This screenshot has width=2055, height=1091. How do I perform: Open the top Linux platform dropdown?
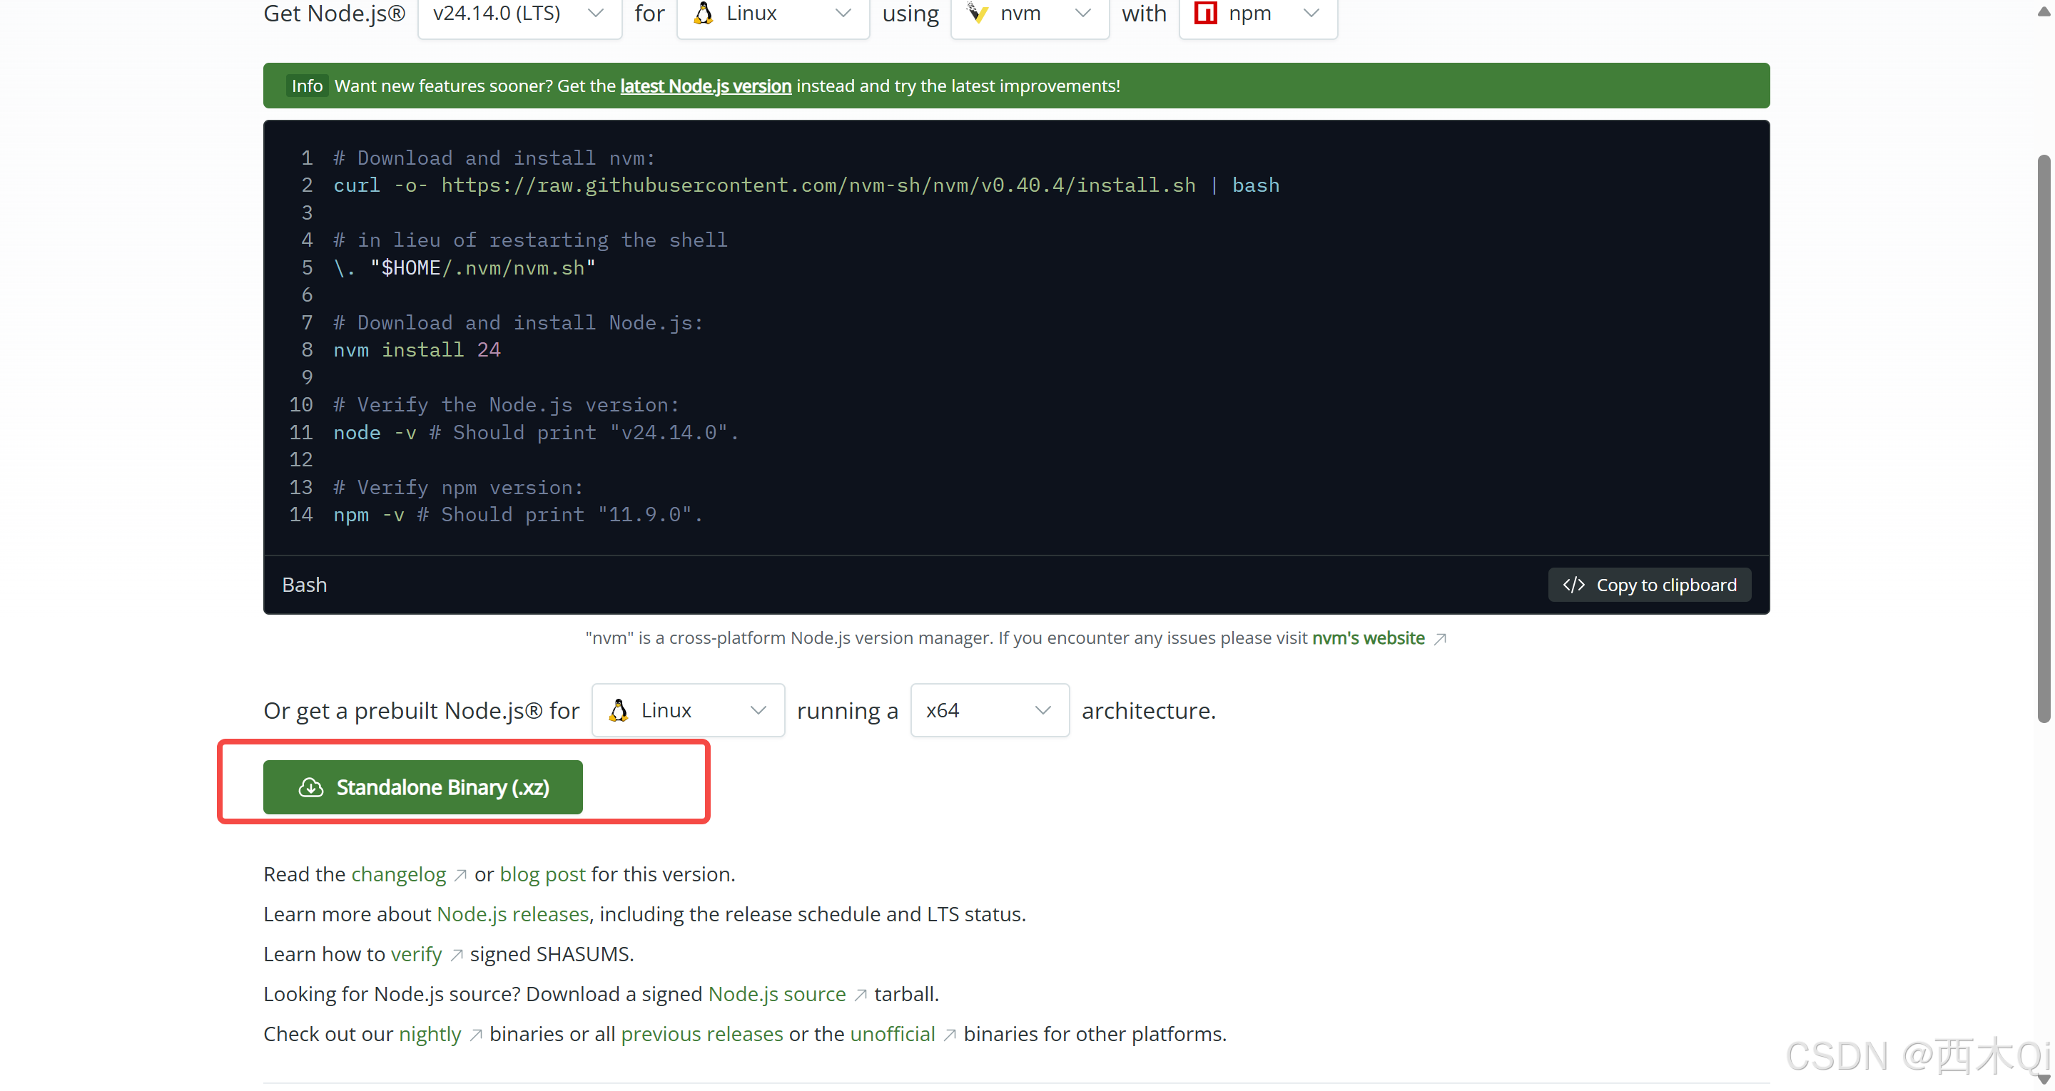(x=772, y=14)
